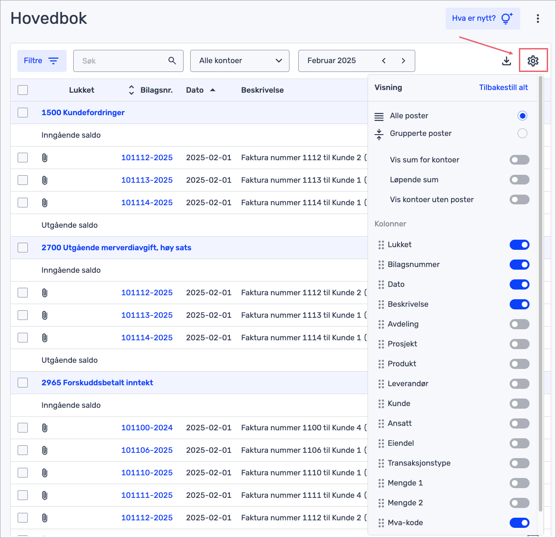Enable Vis kontoer uten poster toggle

(519, 199)
